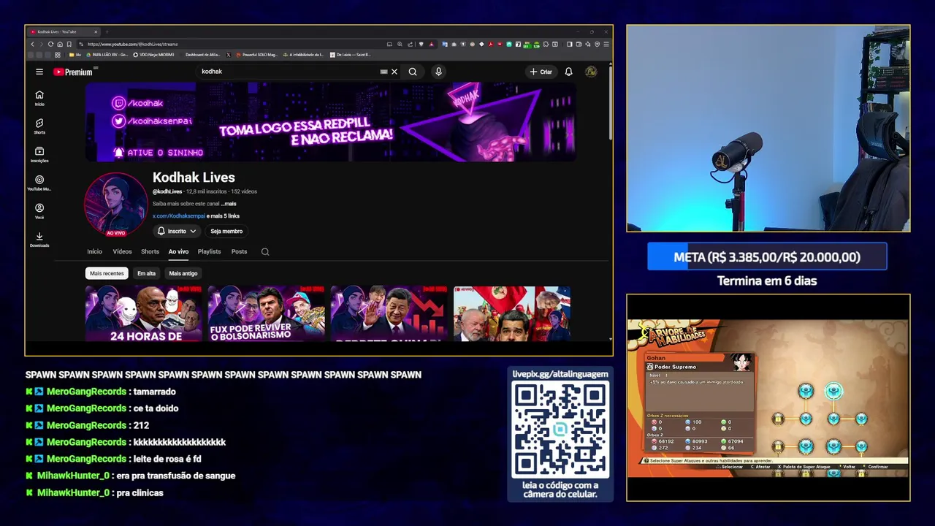Bookmark this page in the browser
Screen dimensions: 935x526
tap(69, 44)
